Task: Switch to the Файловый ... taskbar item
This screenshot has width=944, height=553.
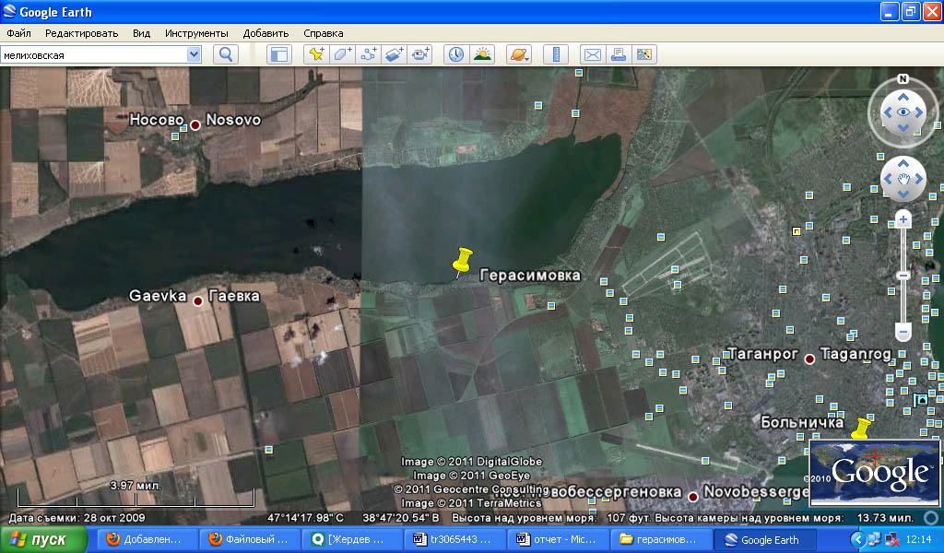Action: (x=250, y=540)
